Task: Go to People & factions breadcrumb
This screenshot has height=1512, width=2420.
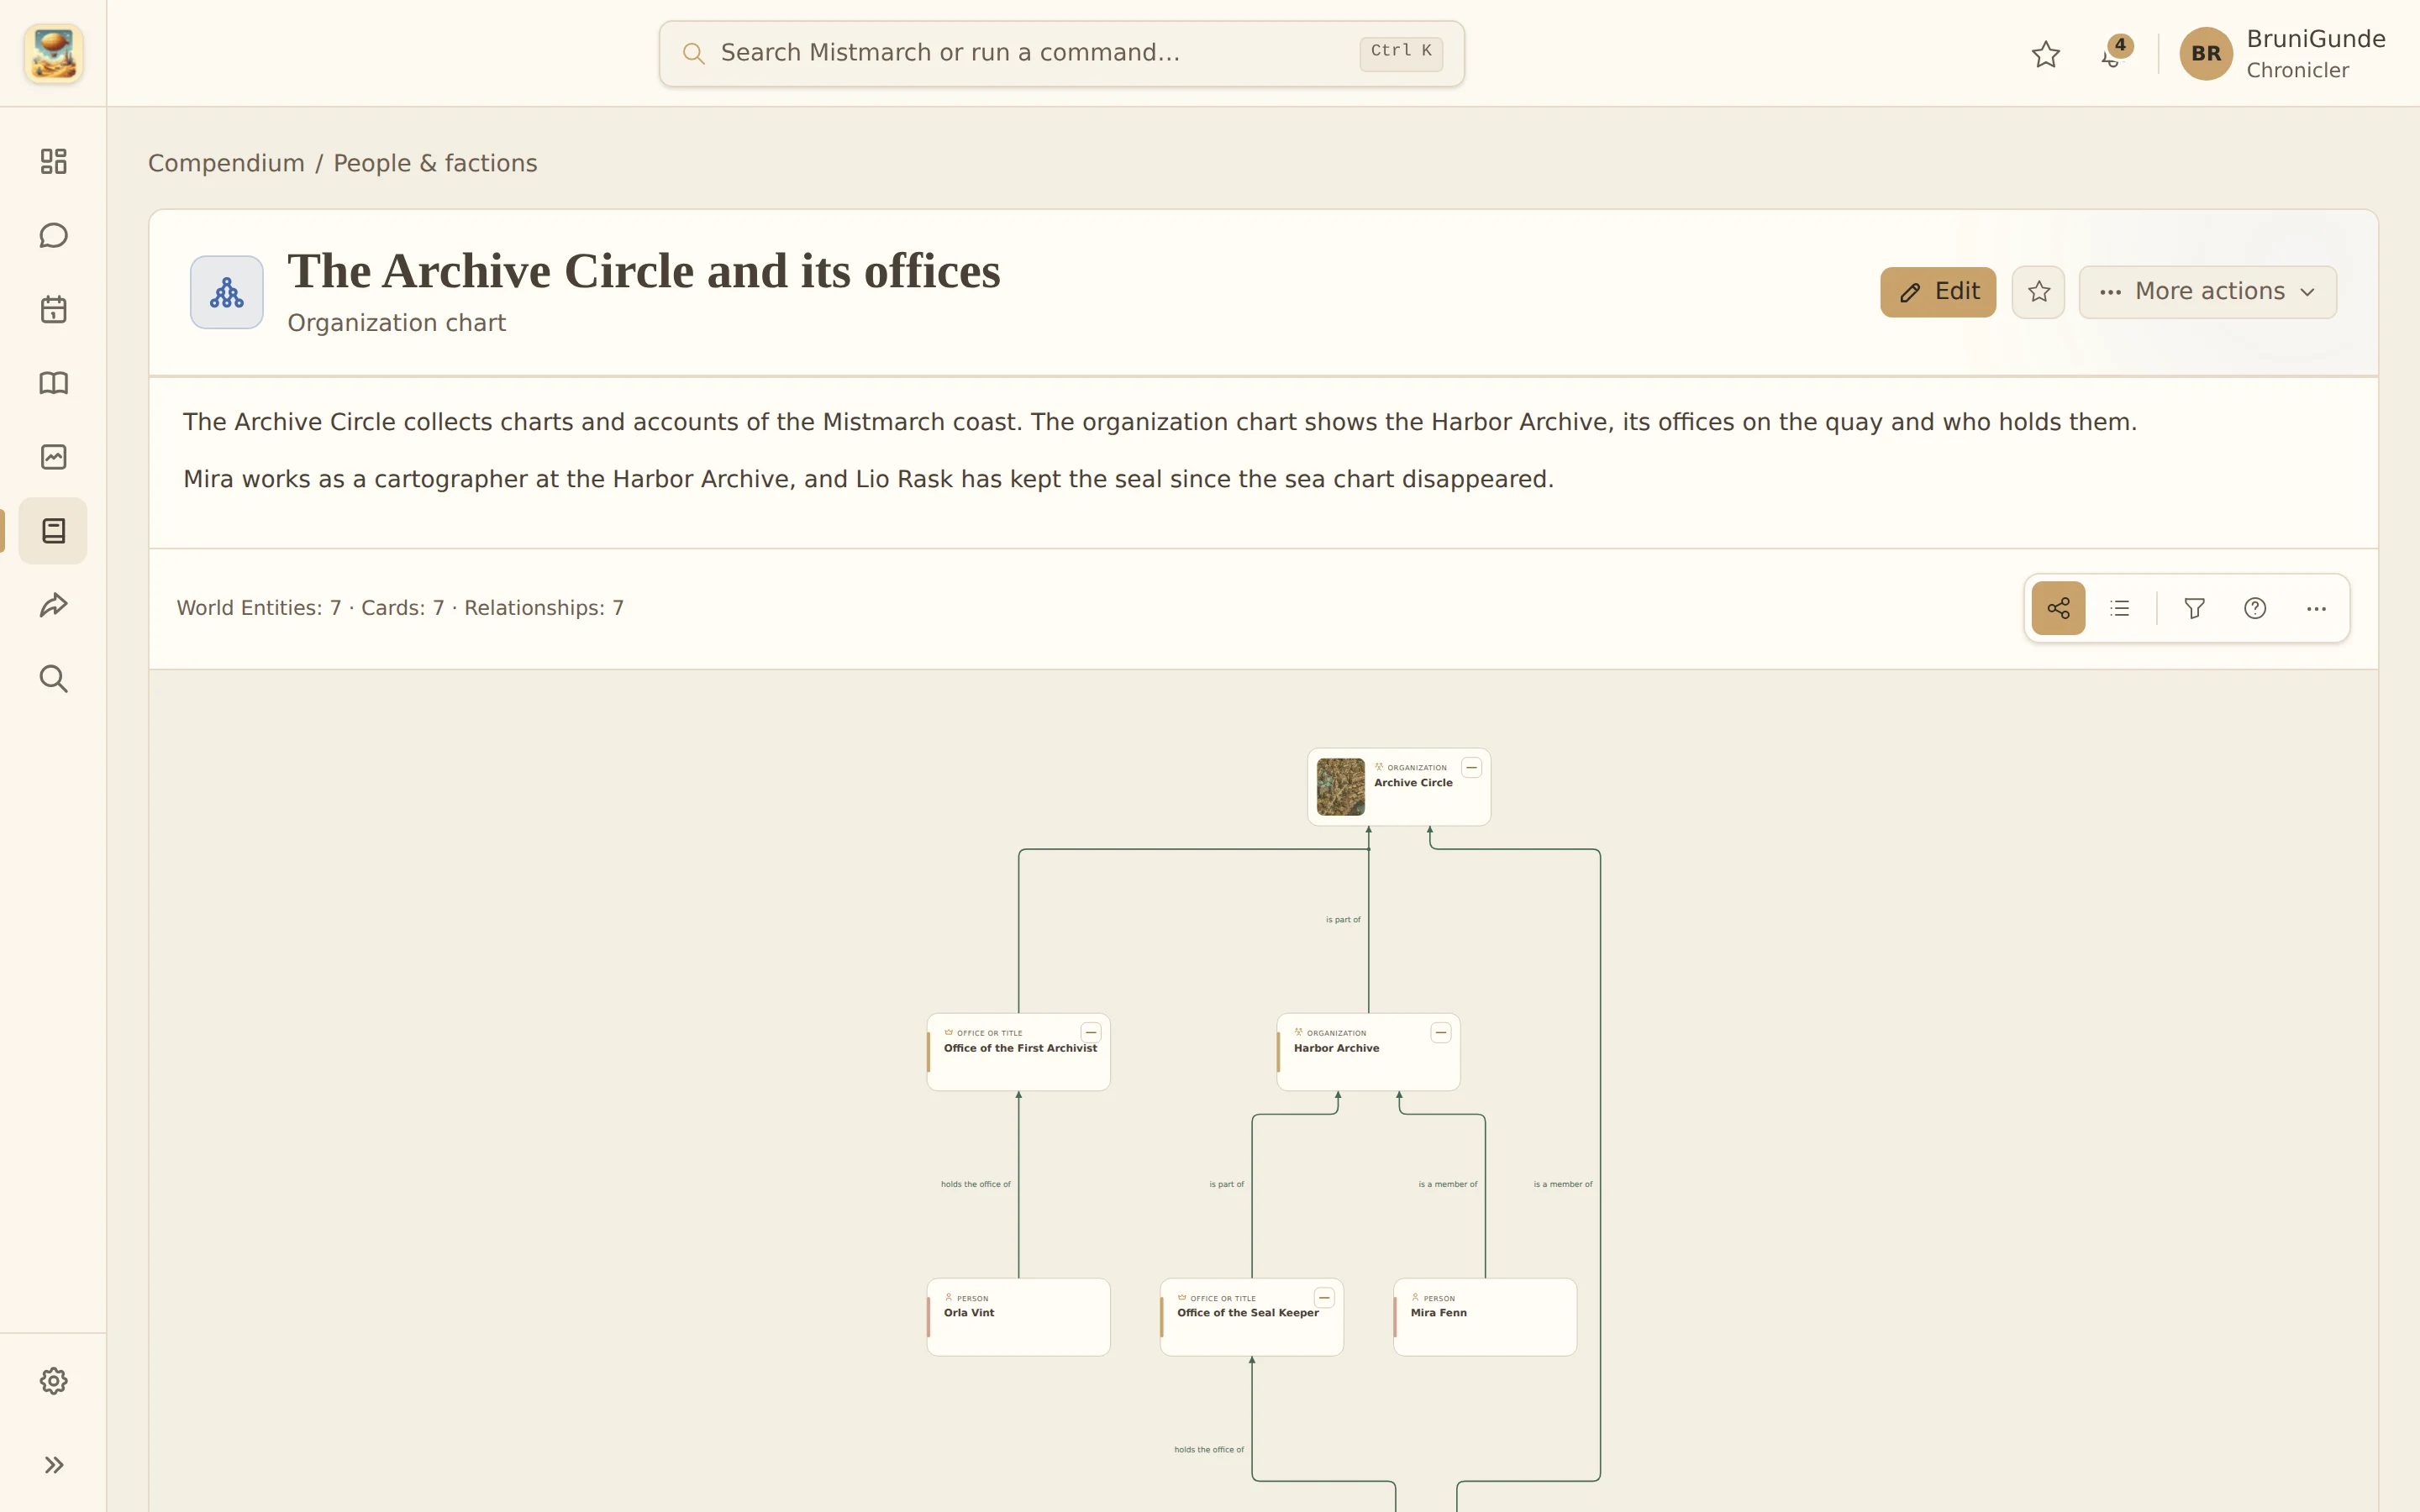Action: click(x=435, y=163)
